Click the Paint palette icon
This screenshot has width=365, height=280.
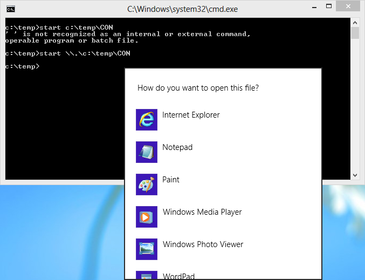(x=147, y=185)
